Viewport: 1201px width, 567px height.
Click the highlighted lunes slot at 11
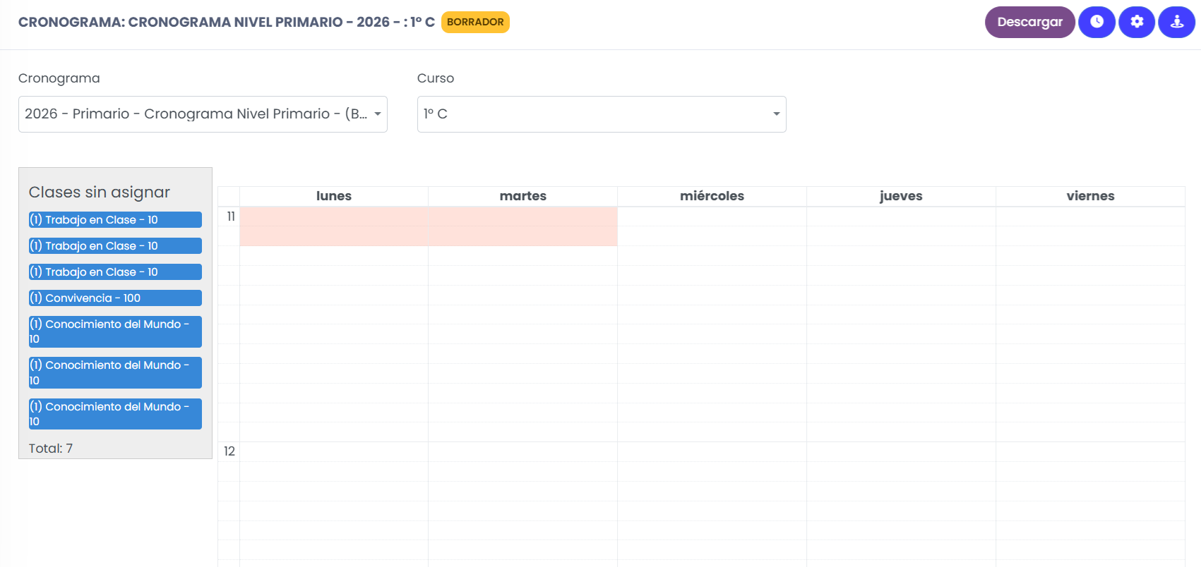point(334,226)
